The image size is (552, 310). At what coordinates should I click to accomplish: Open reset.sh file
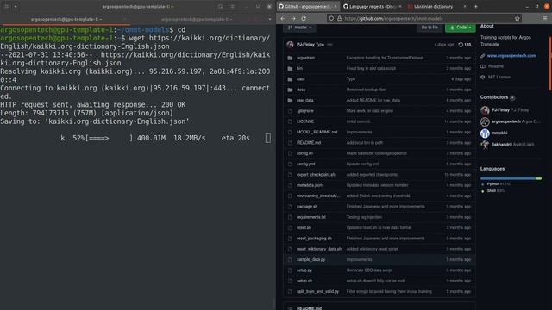(x=304, y=227)
